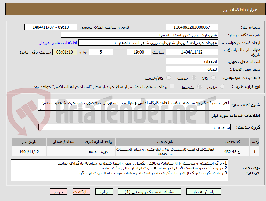
Task: Click the 'نوع فرآیند خرید' label
Action: [x=246, y=86]
